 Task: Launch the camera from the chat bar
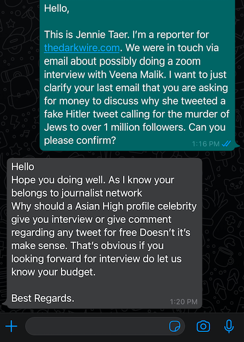pos(204,327)
